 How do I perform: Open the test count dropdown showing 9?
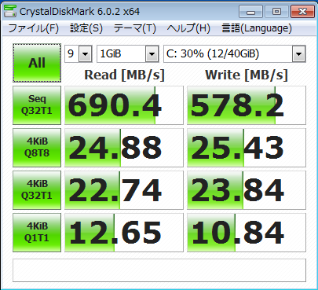pos(79,54)
